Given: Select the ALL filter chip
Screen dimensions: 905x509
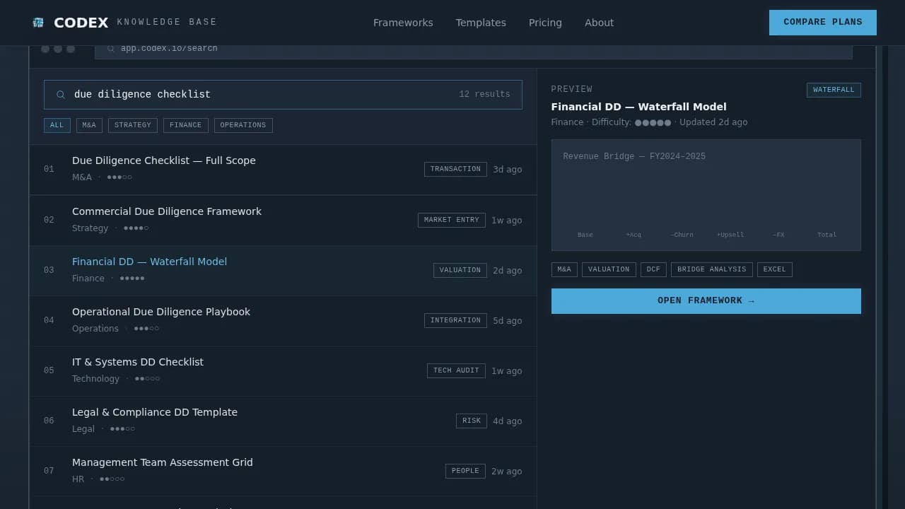Looking at the screenshot, I should point(57,125).
